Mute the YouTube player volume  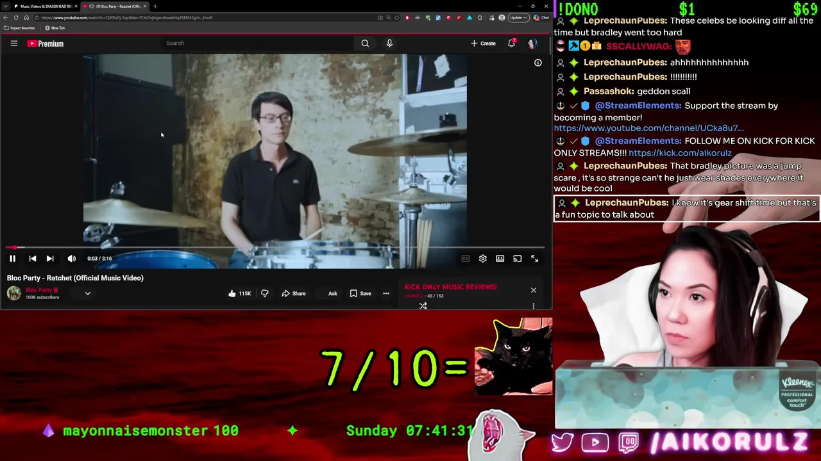click(x=71, y=259)
